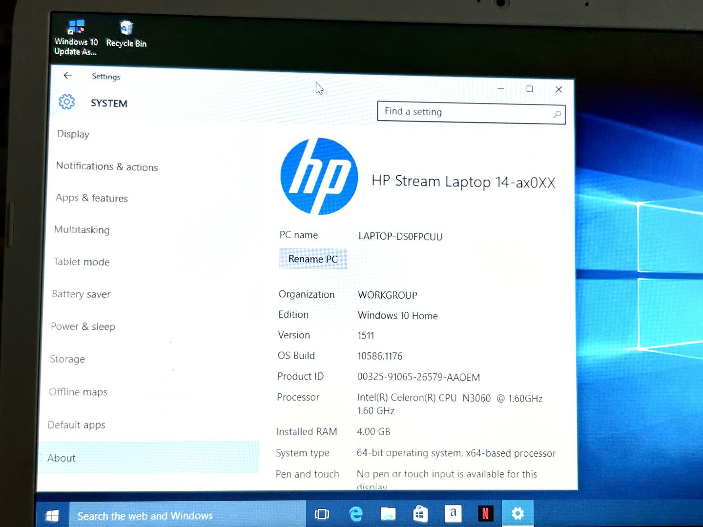Viewport: 703px width, 527px height.
Task: Select the Display settings page
Action: click(x=73, y=134)
